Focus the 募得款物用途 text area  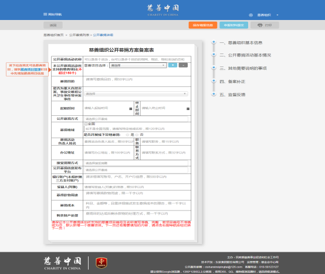137,195
